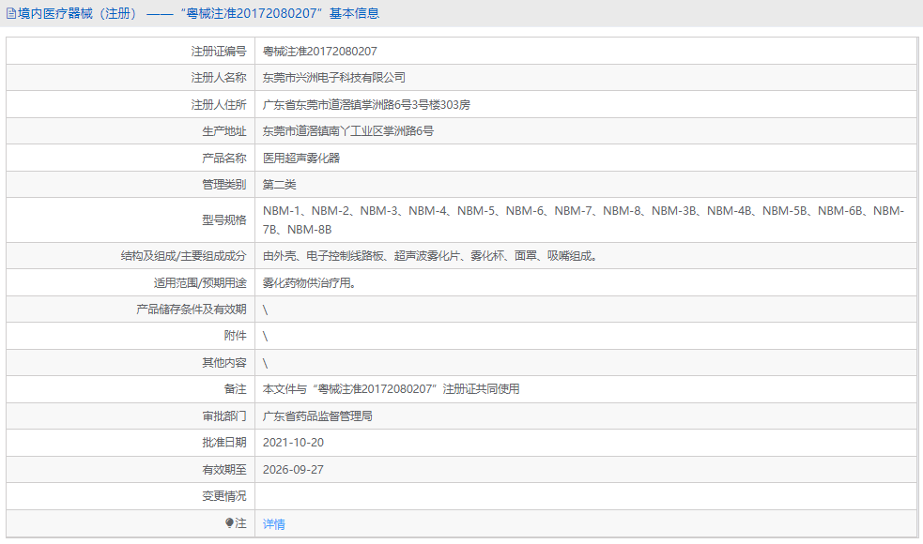Select the approval date 2021-10-20
This screenshot has width=923, height=544.
298,442
